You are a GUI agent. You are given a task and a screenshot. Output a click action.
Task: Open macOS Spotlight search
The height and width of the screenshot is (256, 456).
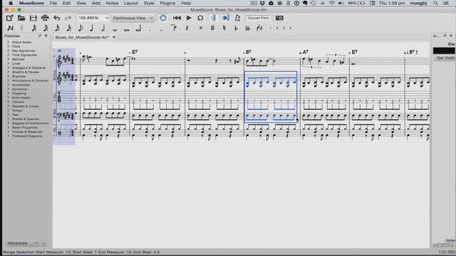point(435,3)
